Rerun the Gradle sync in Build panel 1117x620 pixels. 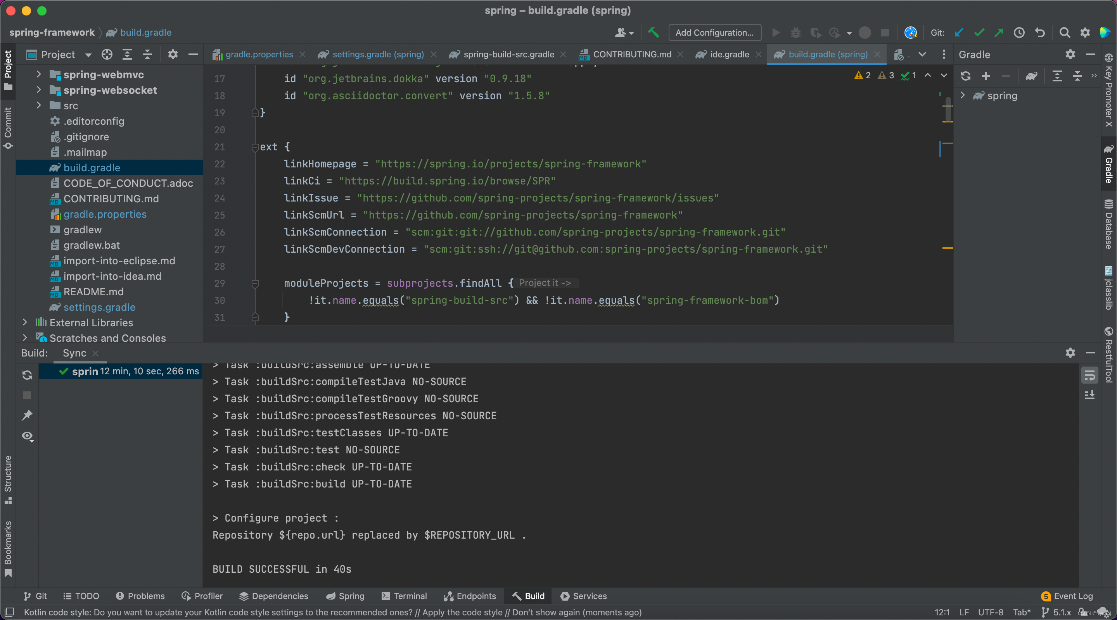(27, 375)
